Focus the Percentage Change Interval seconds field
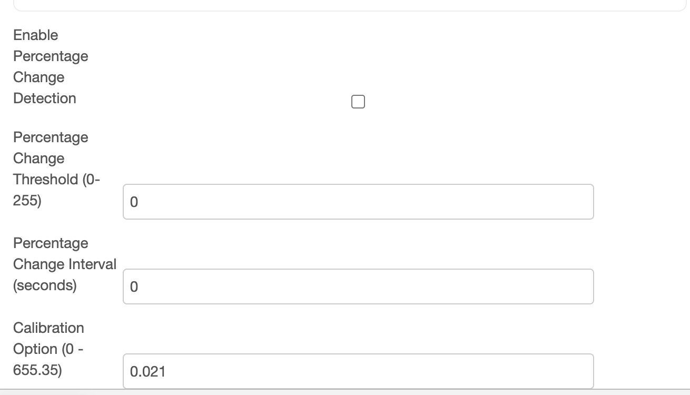Screen dimensions: 690x395 pos(358,287)
